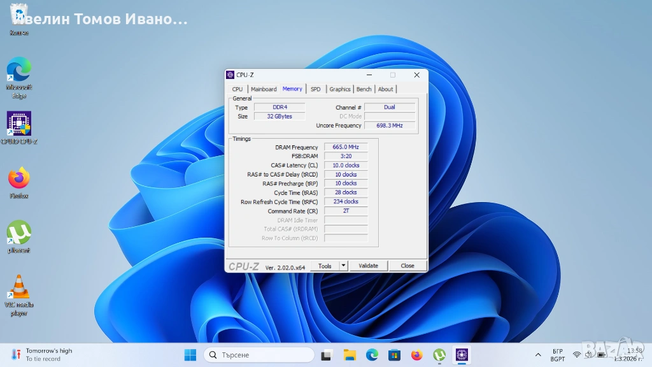Launch Firefox from the desktop icon
Screen dimensions: 652x367
click(19, 178)
